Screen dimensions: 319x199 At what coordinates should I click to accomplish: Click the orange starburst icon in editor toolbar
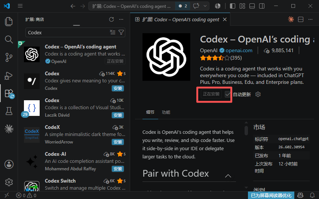pyautogui.click(x=291, y=19)
